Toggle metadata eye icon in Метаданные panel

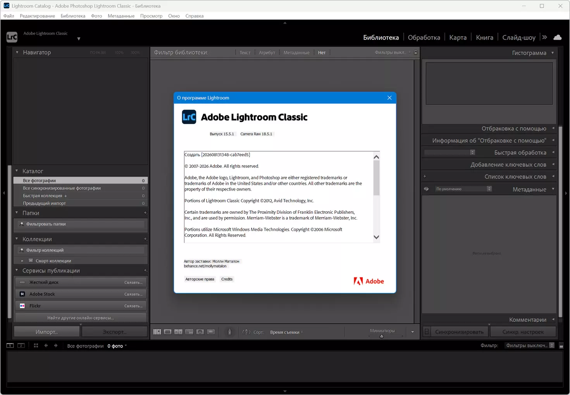[x=426, y=189]
